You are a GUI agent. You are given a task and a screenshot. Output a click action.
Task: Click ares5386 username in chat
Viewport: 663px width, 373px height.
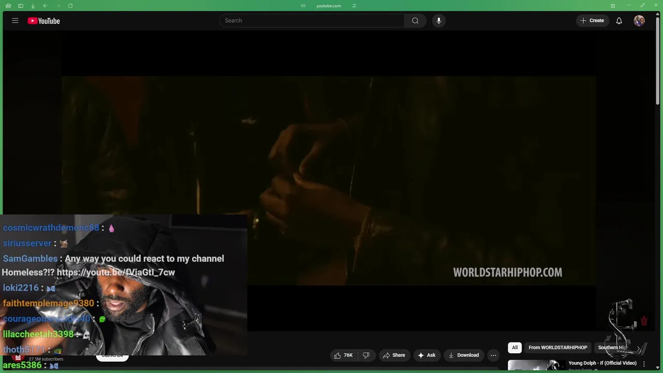pos(22,365)
